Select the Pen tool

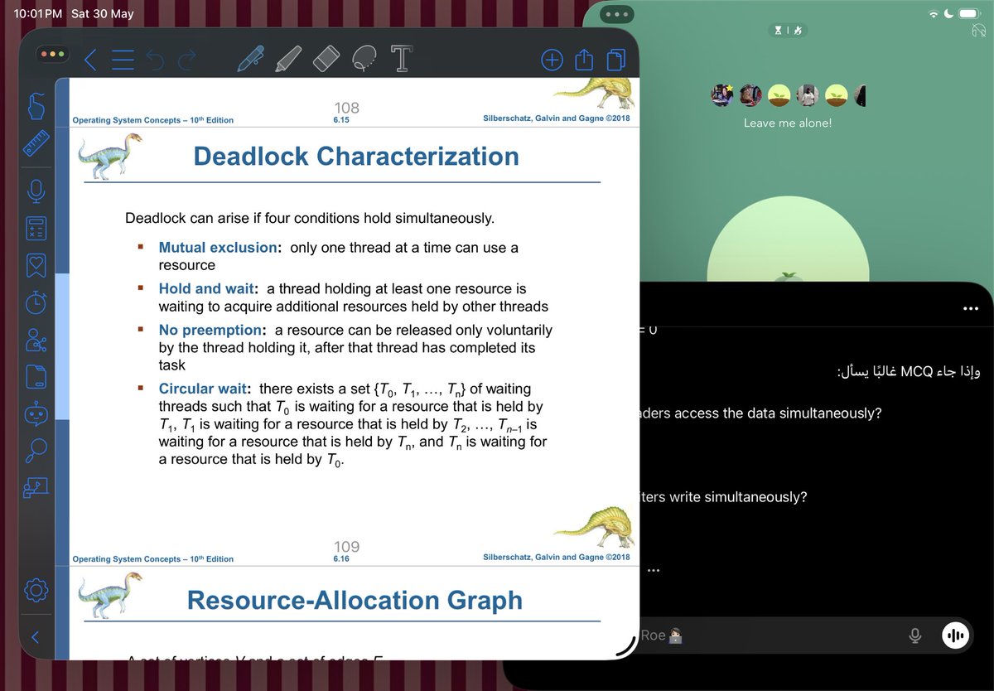tap(250, 58)
